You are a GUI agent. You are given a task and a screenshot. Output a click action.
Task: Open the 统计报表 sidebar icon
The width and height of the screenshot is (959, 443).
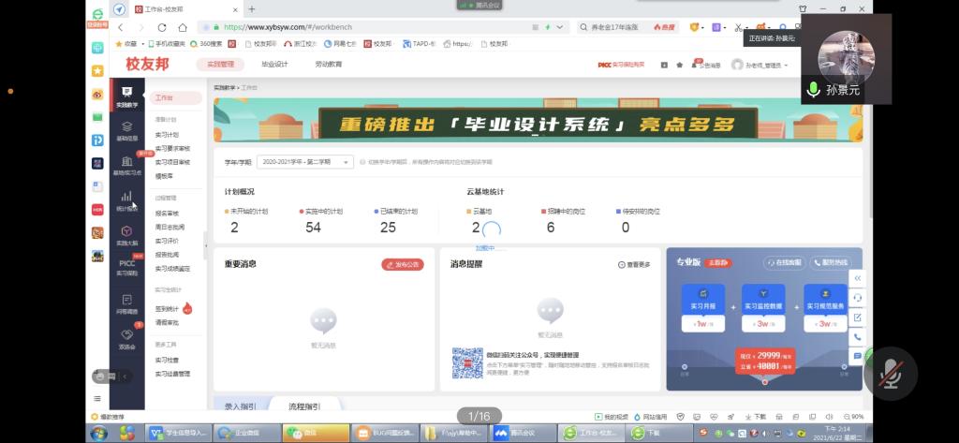[126, 200]
